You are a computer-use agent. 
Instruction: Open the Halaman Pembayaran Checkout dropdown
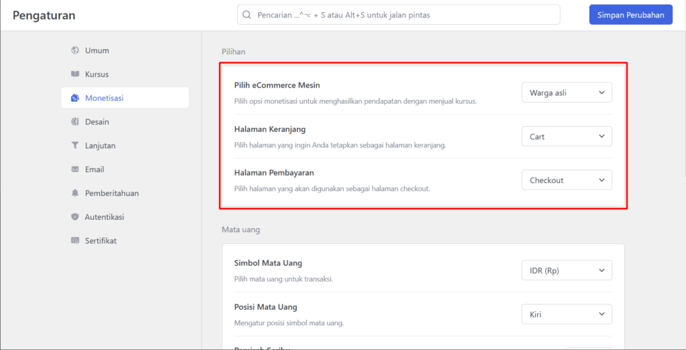coord(566,180)
